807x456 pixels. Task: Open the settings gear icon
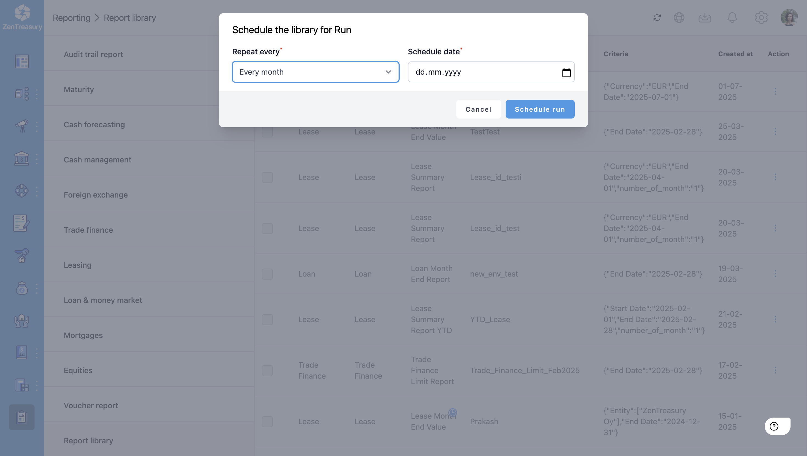[761, 18]
